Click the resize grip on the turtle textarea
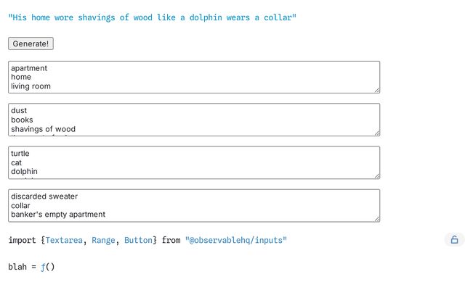The height and width of the screenshot is (290, 465). (x=376, y=175)
